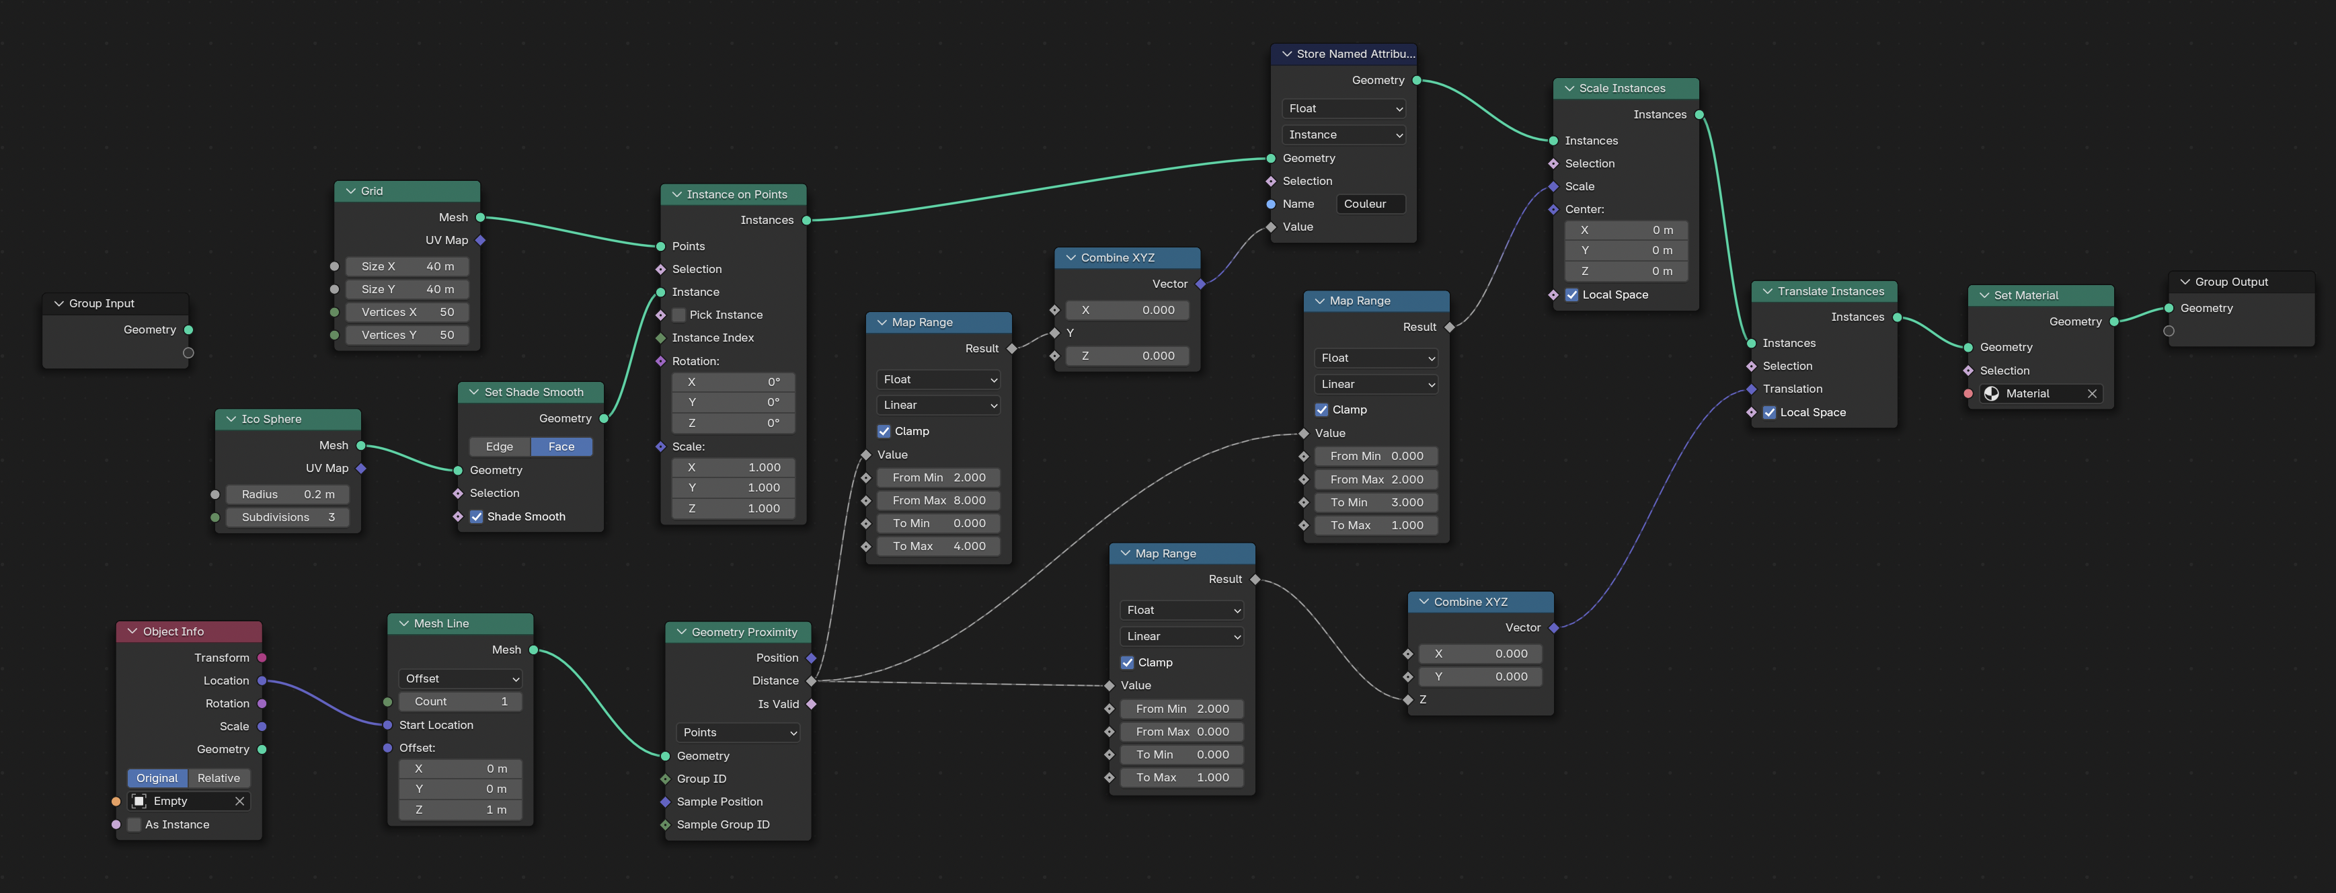This screenshot has height=893, width=2336.
Task: Click Group Input Geometry output socket
Action: coord(189,330)
